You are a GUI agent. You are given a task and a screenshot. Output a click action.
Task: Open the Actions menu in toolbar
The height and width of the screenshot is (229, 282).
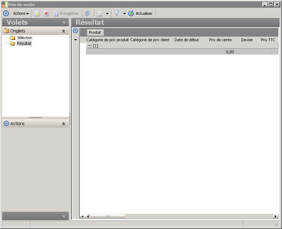pyautogui.click(x=21, y=13)
